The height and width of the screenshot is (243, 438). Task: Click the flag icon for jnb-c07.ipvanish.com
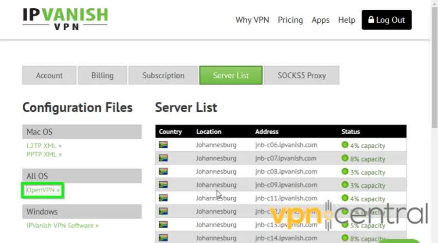(163, 158)
